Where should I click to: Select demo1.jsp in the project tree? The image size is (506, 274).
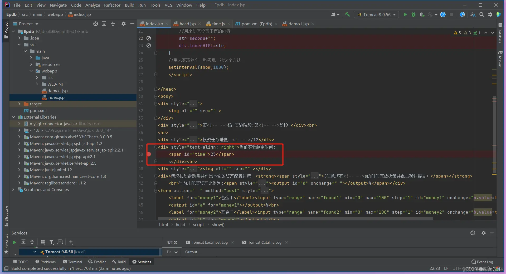coord(57,91)
